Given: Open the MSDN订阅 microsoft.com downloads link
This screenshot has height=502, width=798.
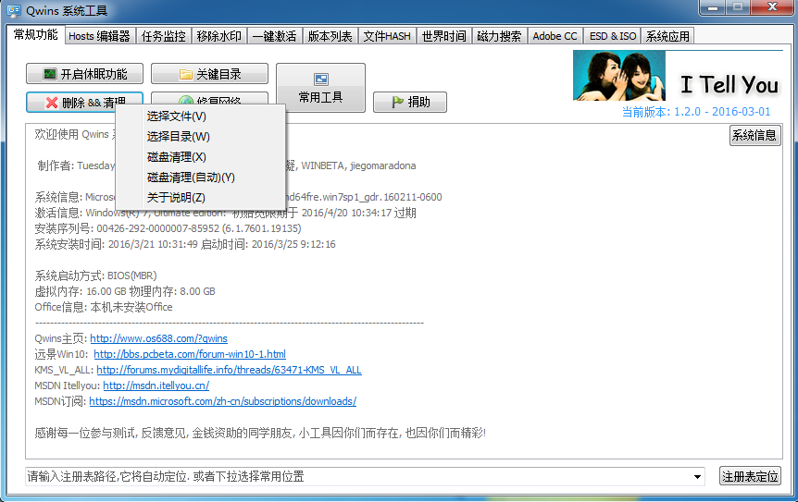Looking at the screenshot, I should [x=223, y=401].
